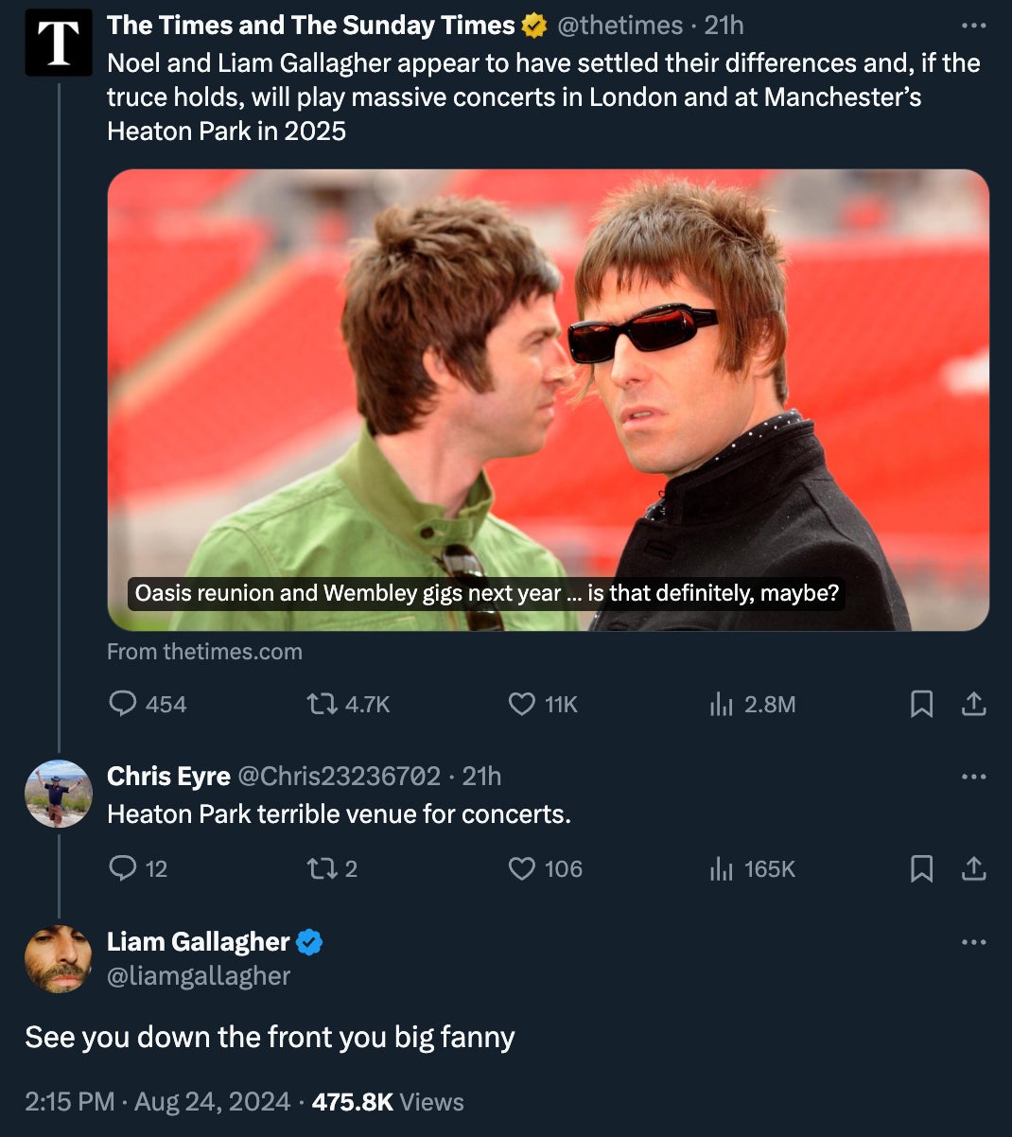View Chris Eyre reply view count
1012x1137 pixels.
coord(754,868)
